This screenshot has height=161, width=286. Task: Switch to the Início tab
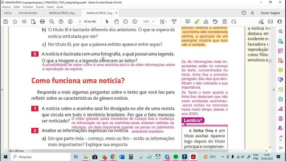8,13
